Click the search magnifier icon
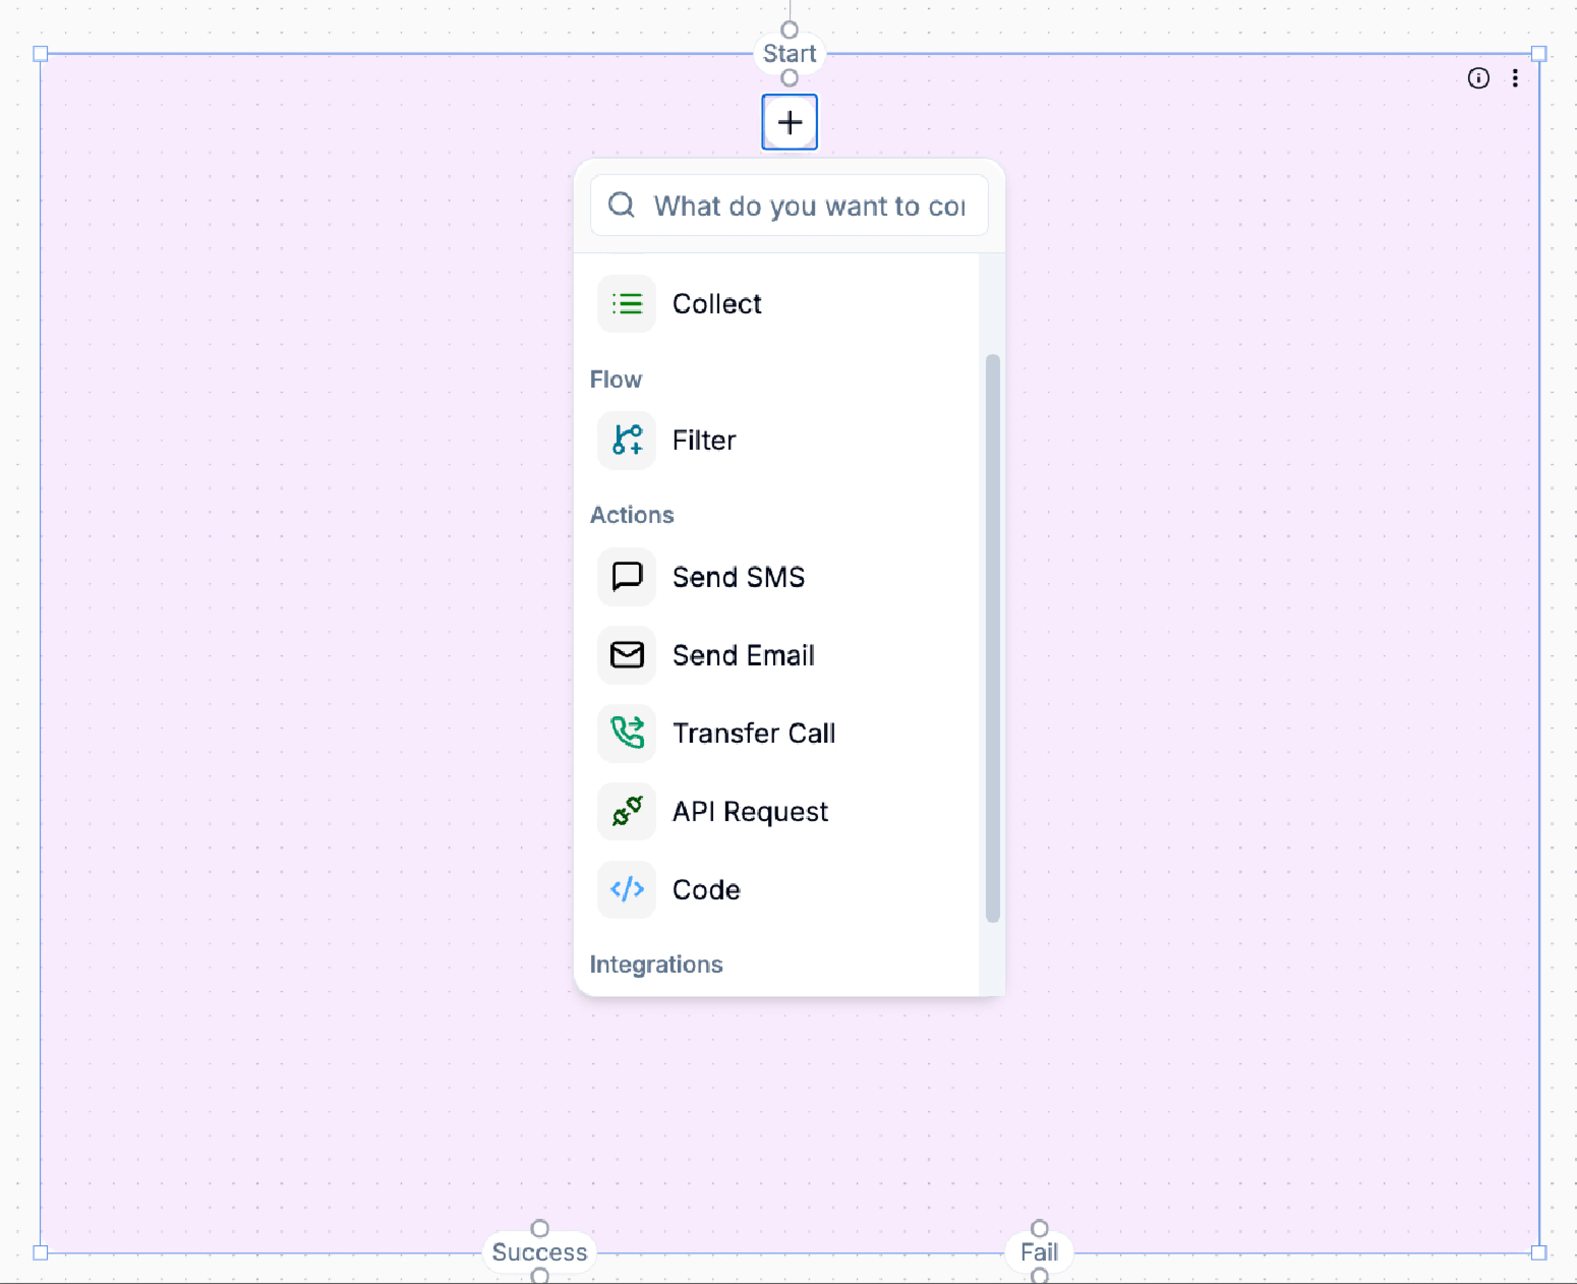The width and height of the screenshot is (1577, 1284). 621,206
